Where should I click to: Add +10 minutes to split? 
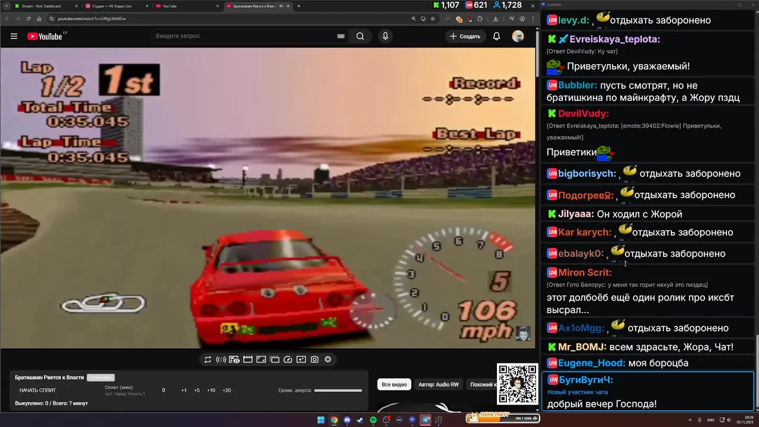(x=211, y=390)
